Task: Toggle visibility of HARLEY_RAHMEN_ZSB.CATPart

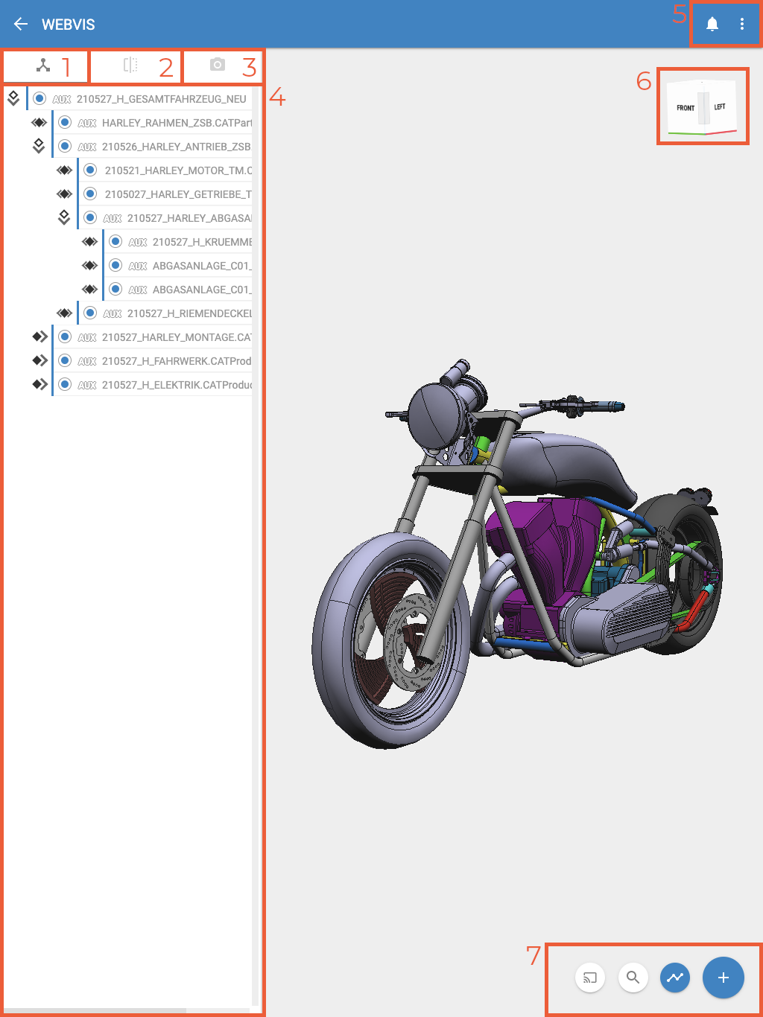Action: [x=64, y=122]
